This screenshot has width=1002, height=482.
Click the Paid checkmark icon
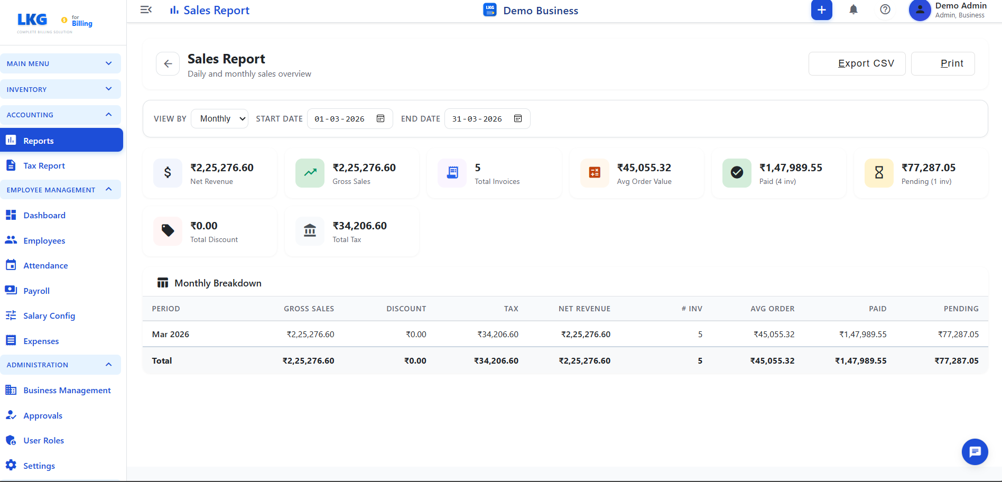pos(737,173)
